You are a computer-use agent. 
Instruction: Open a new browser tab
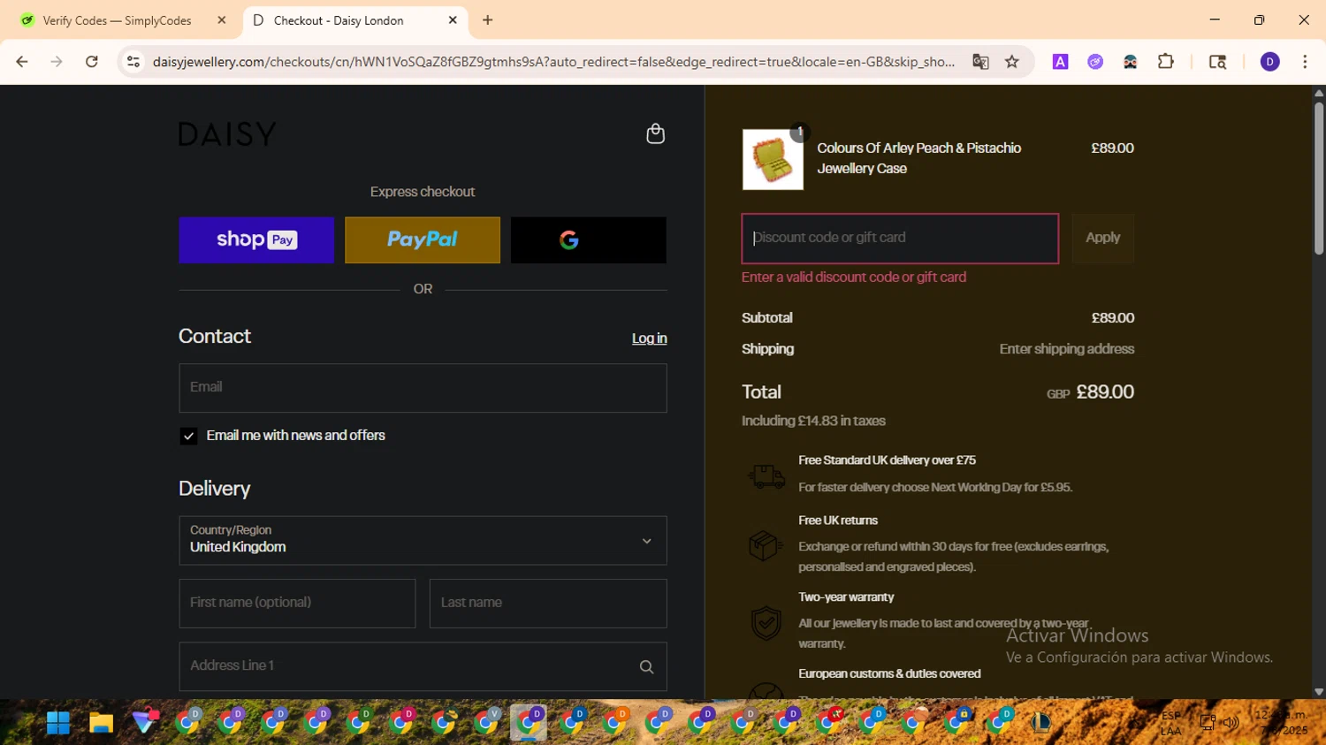coord(487,20)
